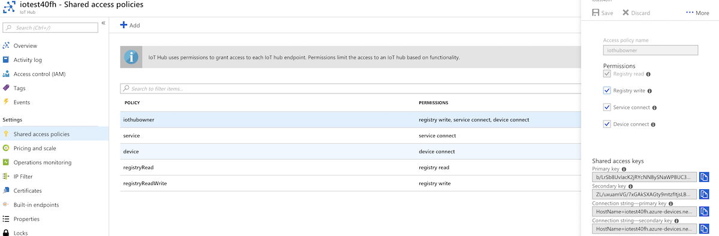Toggle the Registry write checkbox

(607, 90)
